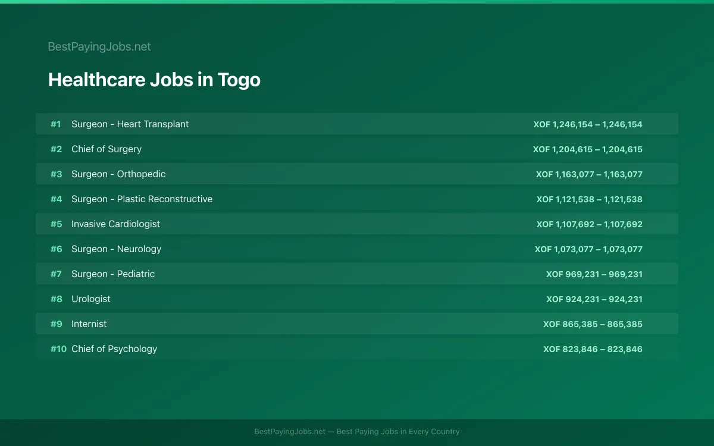714x446 pixels.
Task: Click salary XOF 1,073,077 – 1,073,077
Action: point(588,249)
